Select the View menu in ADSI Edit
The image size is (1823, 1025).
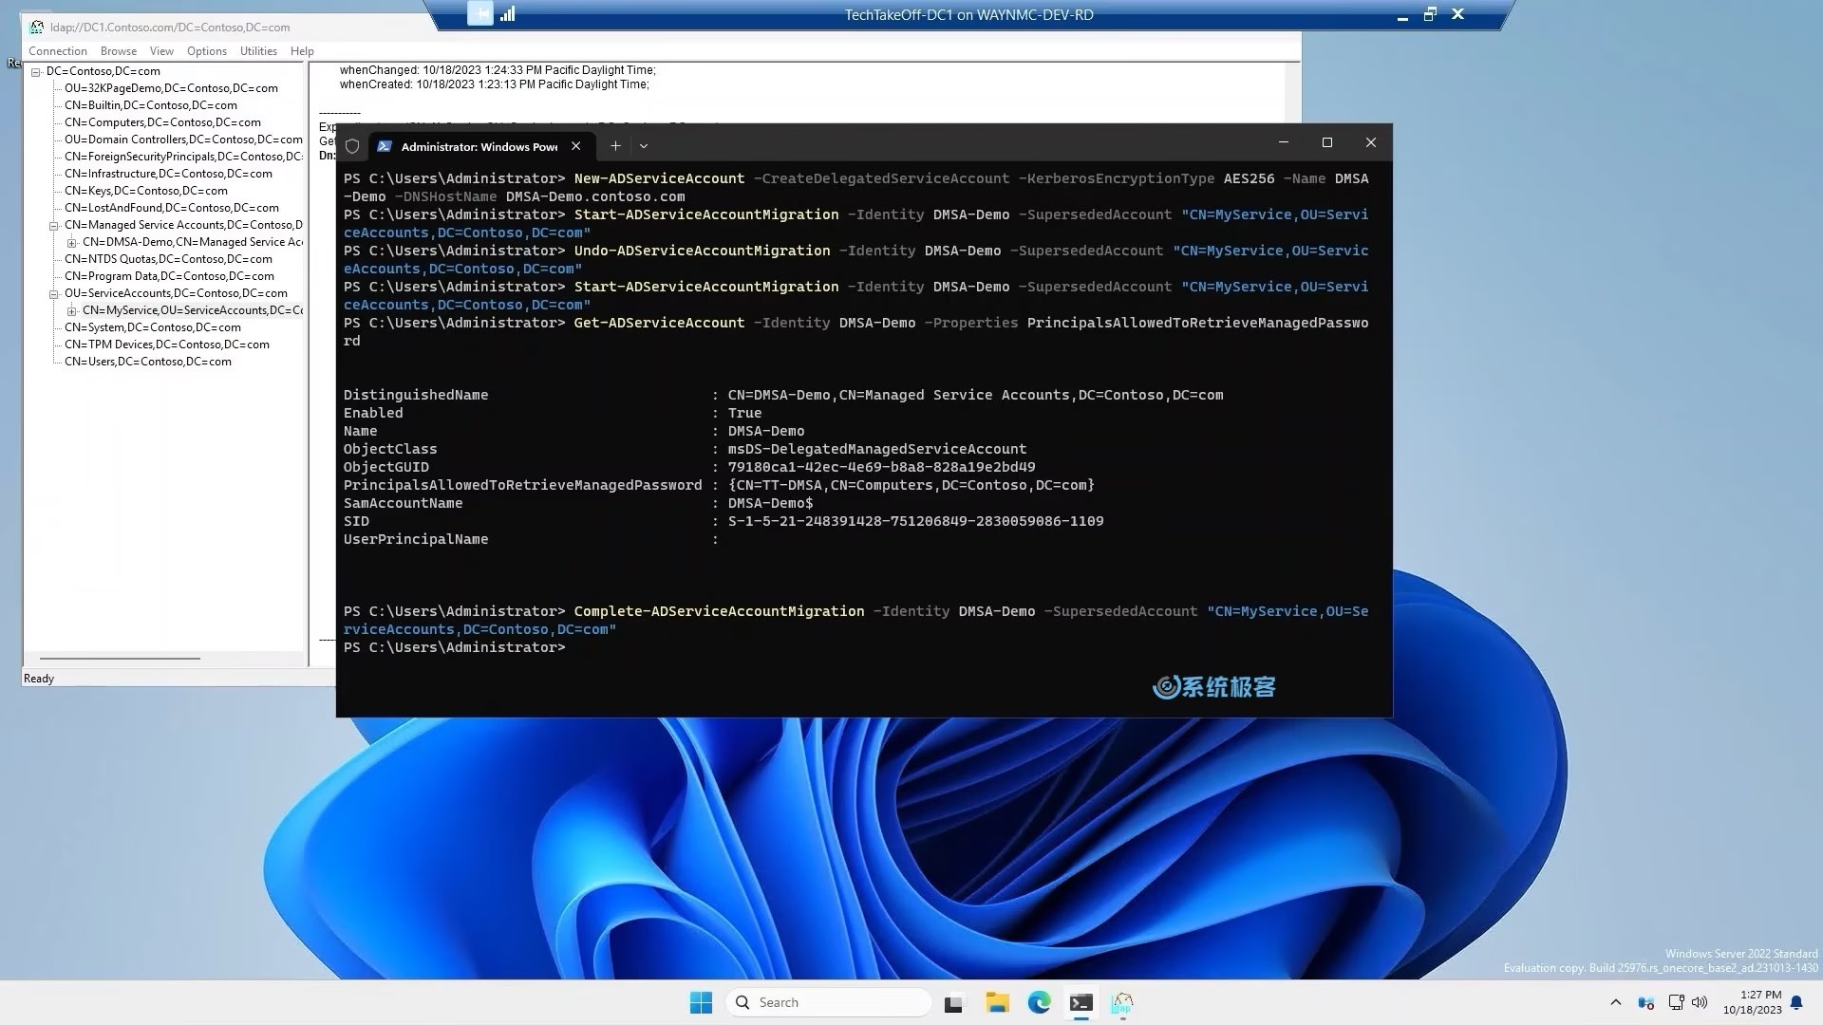161,50
